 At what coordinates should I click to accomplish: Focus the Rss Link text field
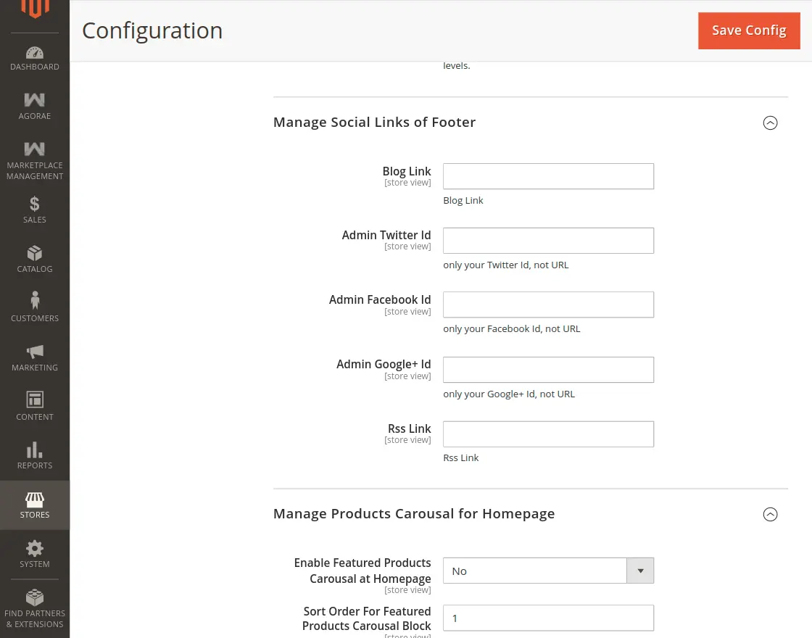(548, 434)
